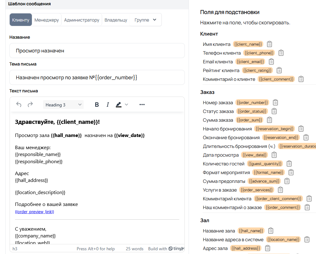The image size is (316, 254).
Task: Copy the hall address field icon
Action: pyautogui.click(x=267, y=248)
